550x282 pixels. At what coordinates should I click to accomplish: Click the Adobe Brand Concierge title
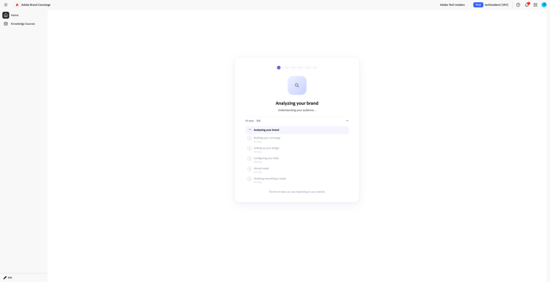coord(36,4)
